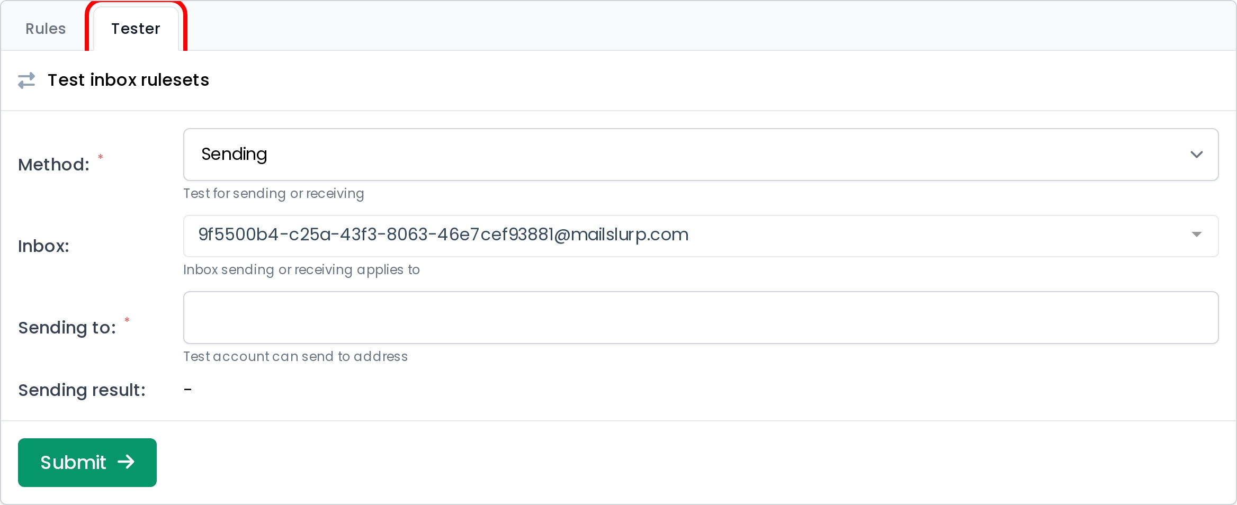Click the Submit button

point(87,462)
